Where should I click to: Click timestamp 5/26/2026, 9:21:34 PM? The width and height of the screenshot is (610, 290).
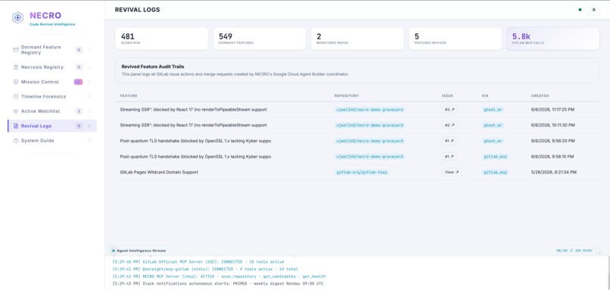click(x=554, y=172)
